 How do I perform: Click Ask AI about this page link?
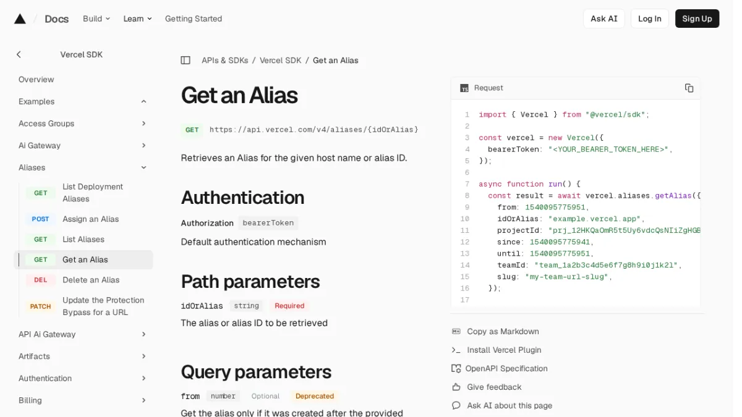point(510,405)
